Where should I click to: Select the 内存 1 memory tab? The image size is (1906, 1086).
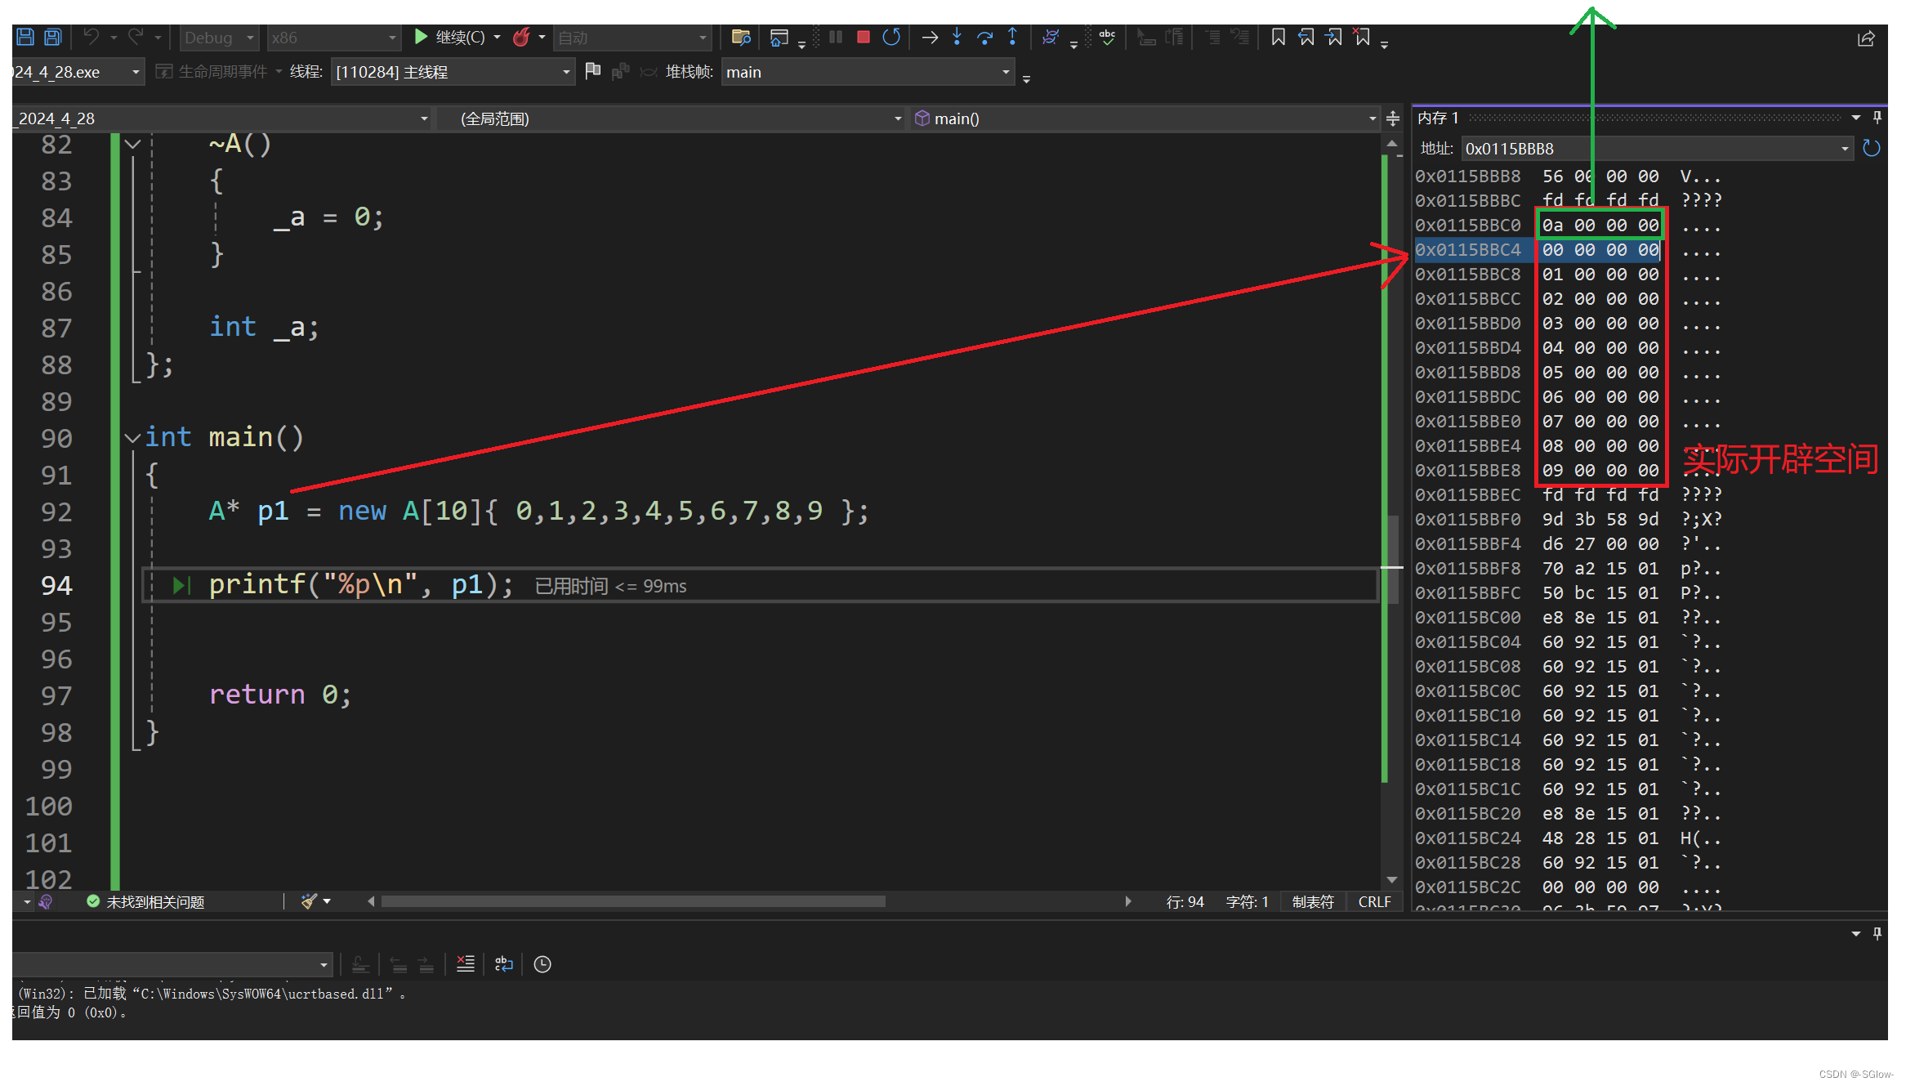click(1438, 118)
